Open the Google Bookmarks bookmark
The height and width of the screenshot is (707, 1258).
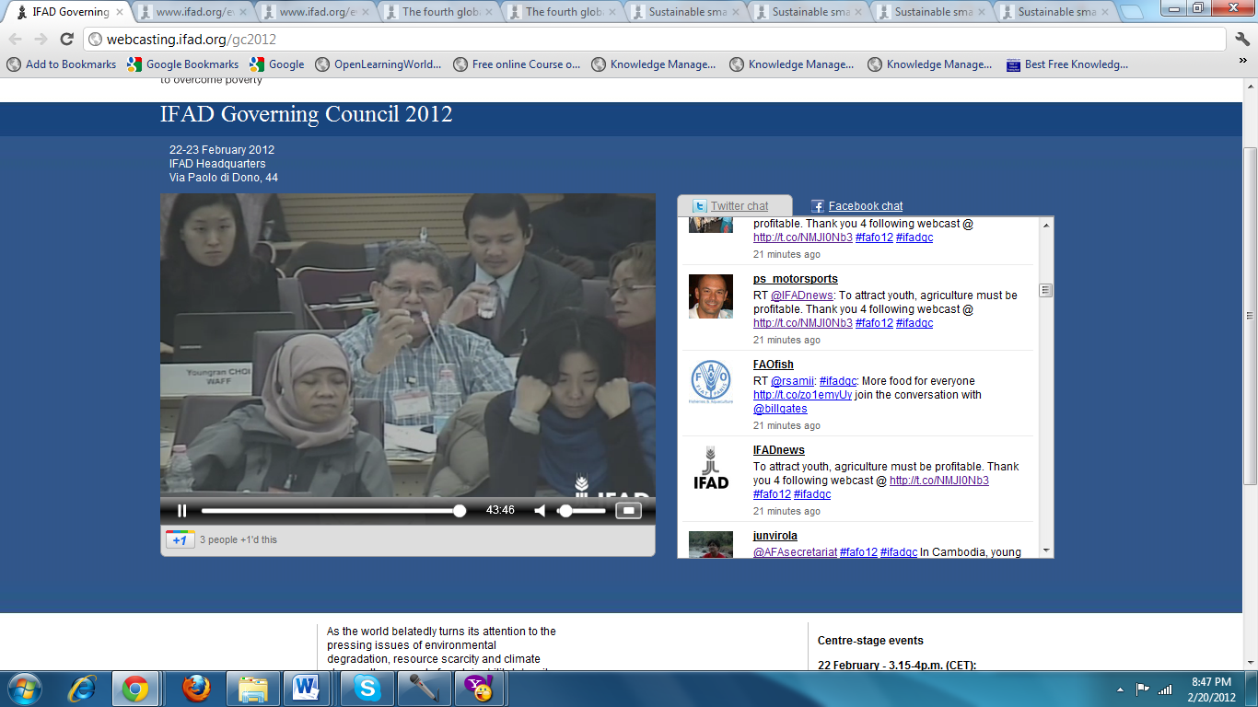point(183,64)
